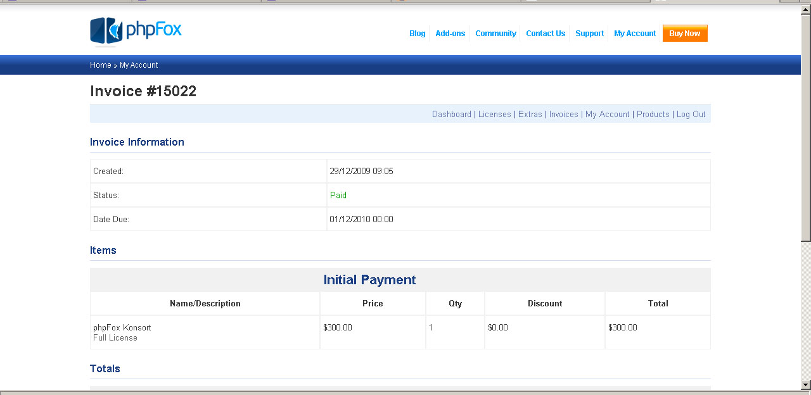Screen dimensions: 811x395
Task: Click the Items section heading
Action: tap(103, 250)
